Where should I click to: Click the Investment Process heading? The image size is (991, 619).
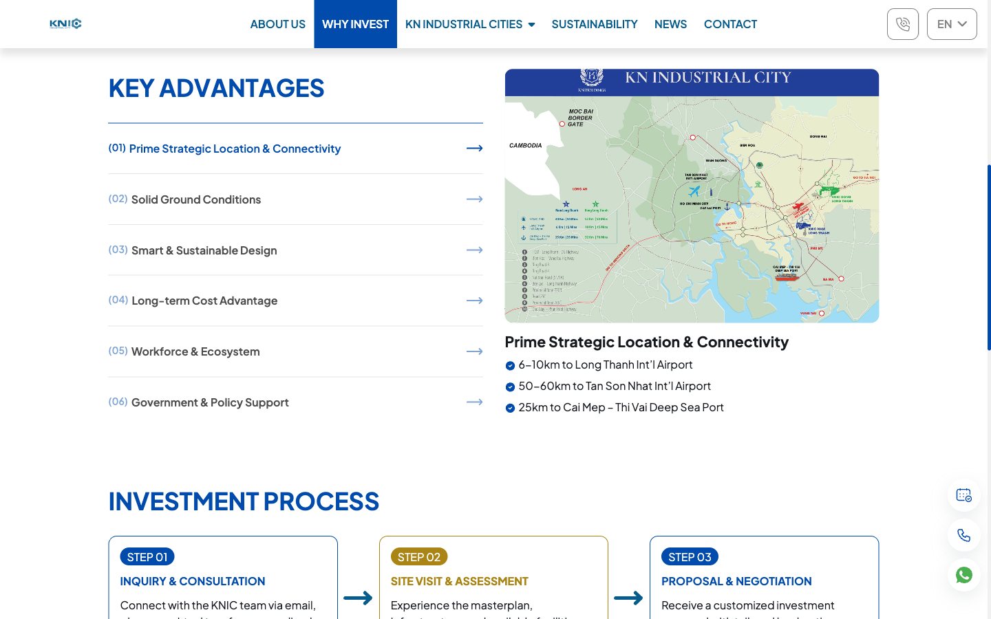[x=244, y=501]
